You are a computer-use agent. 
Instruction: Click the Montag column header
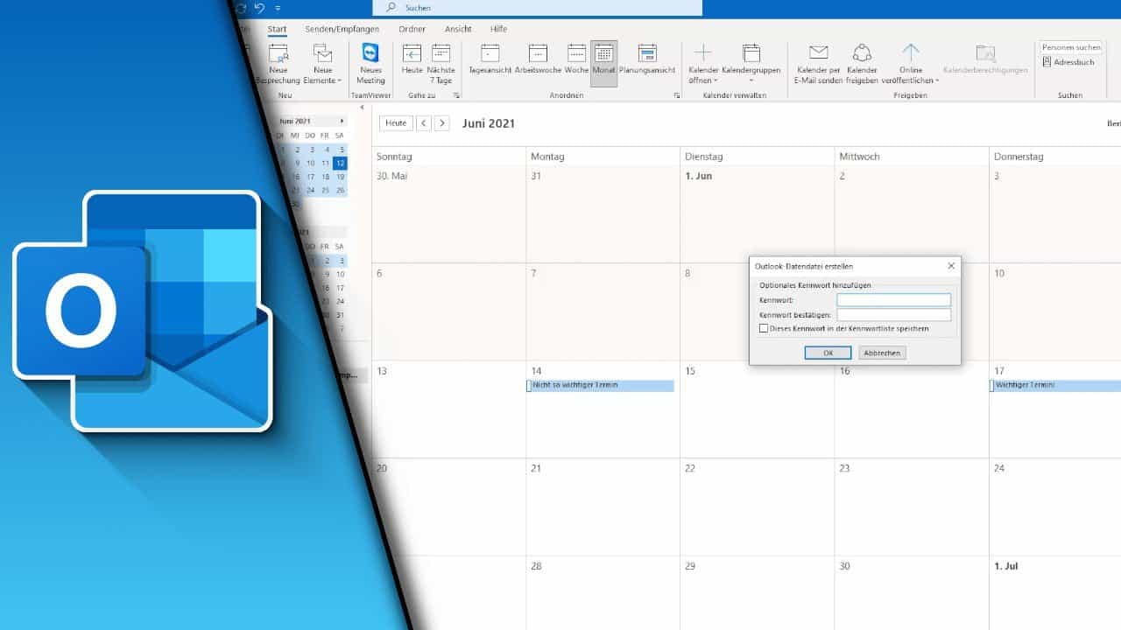tap(603, 157)
